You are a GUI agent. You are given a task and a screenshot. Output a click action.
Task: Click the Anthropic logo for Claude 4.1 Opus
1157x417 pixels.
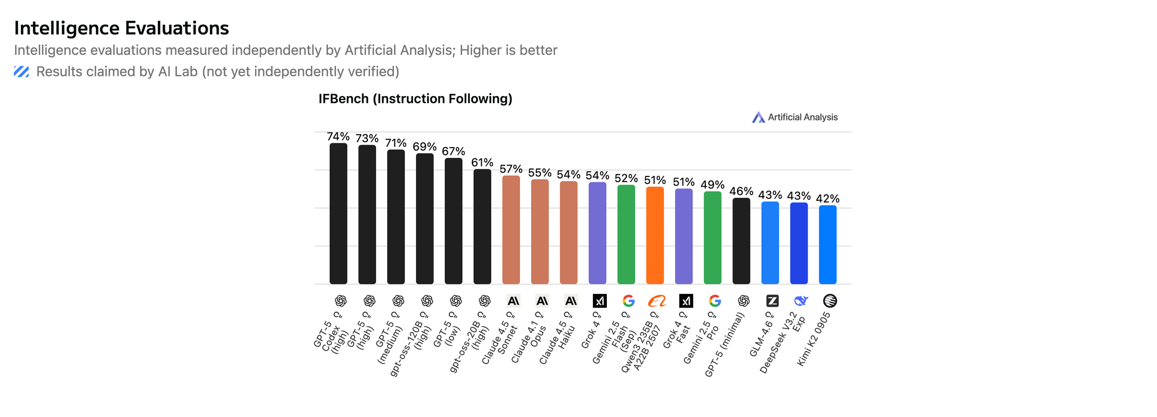542,301
